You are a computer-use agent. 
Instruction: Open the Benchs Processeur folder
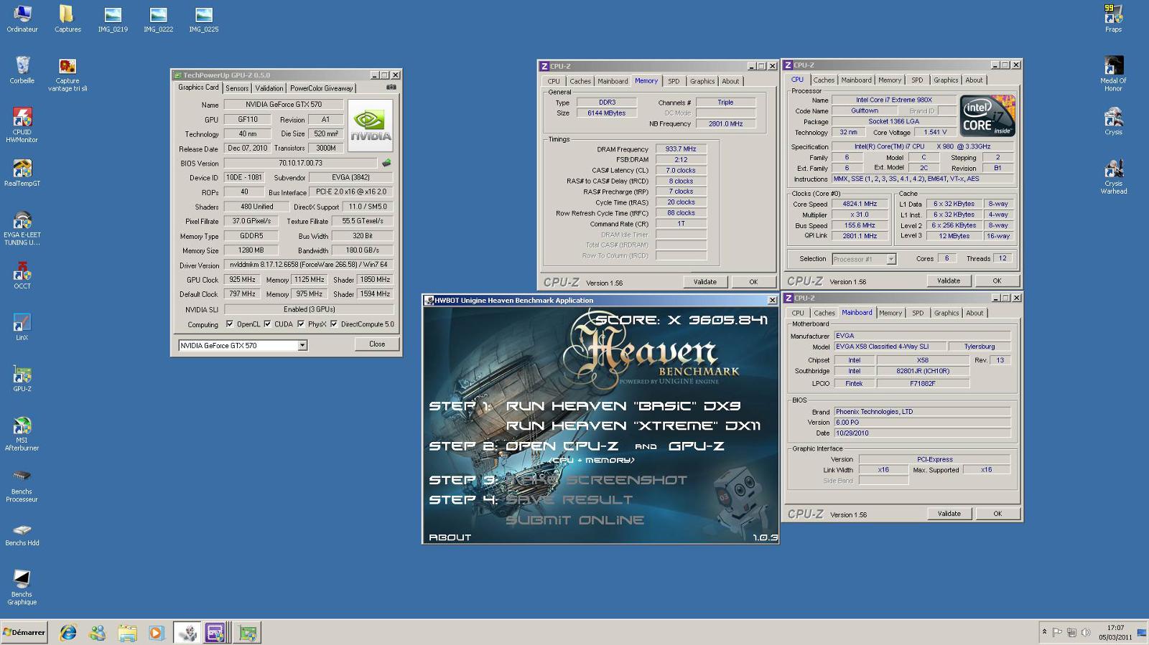tap(22, 485)
